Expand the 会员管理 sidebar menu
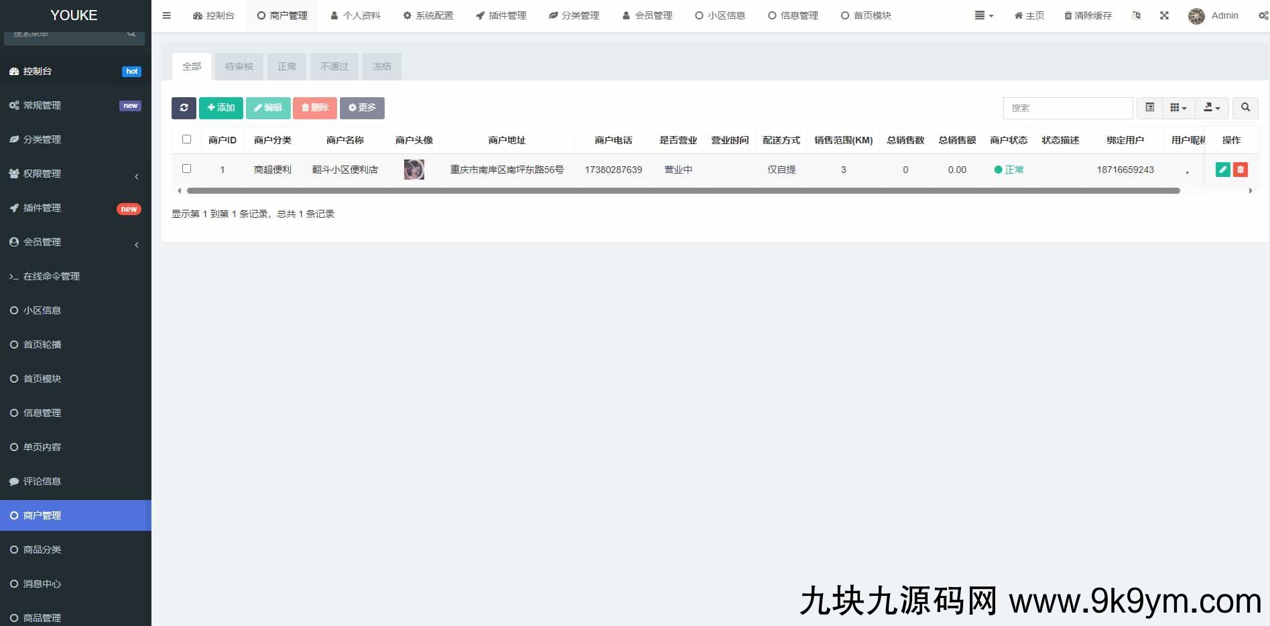Viewport: 1270px width, 626px height. (x=75, y=242)
